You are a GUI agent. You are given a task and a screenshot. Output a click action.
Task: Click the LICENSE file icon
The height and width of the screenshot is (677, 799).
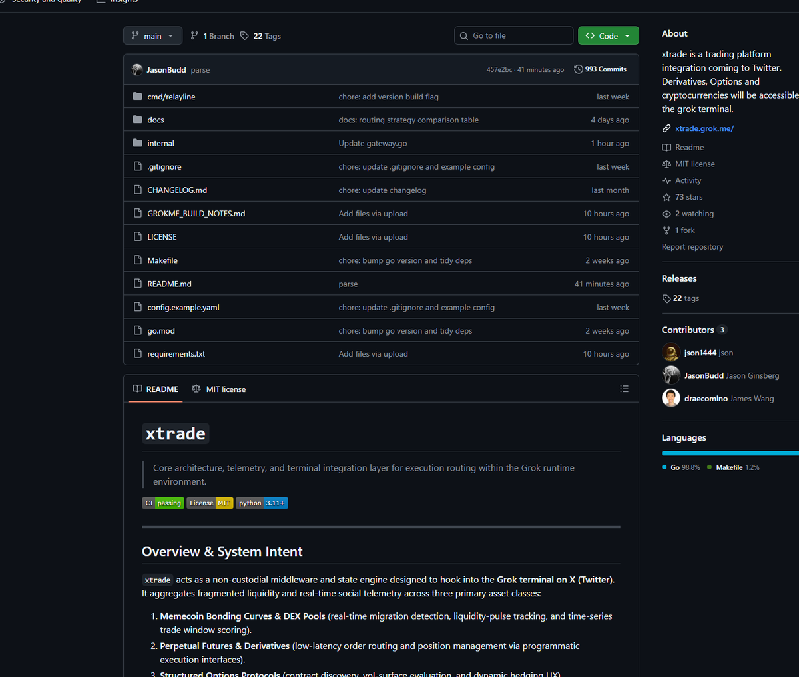138,236
